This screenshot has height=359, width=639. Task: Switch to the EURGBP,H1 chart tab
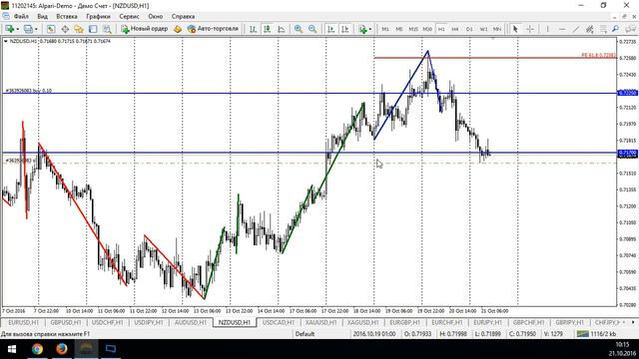(404, 322)
